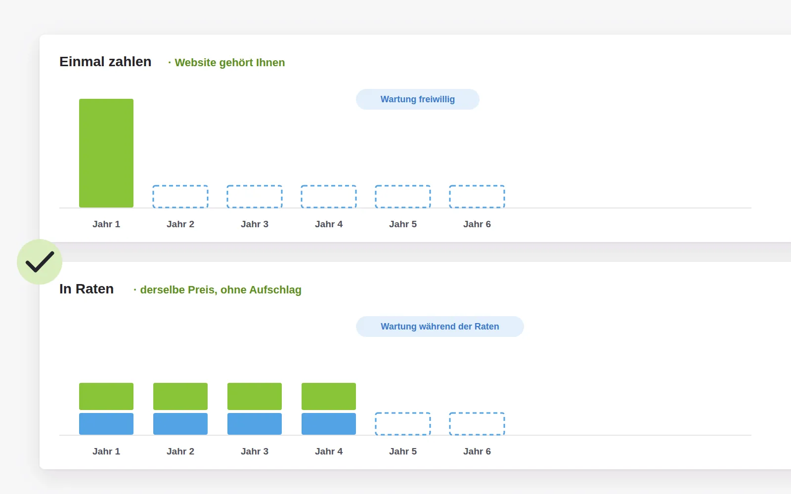Select the 'Einmal zahlen' heading
791x494 pixels.
[x=105, y=62]
